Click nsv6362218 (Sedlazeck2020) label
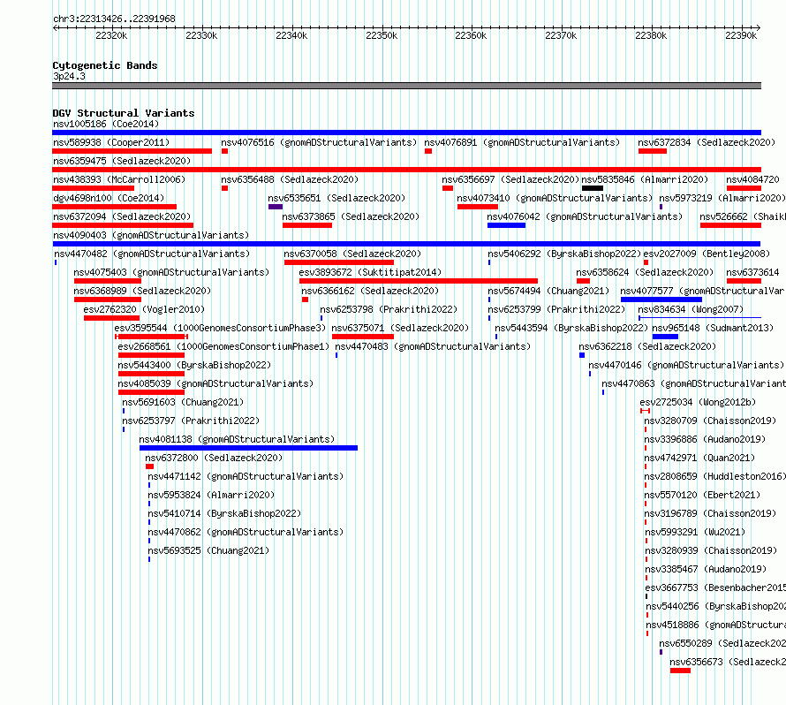The height and width of the screenshot is (705, 786). point(647,346)
